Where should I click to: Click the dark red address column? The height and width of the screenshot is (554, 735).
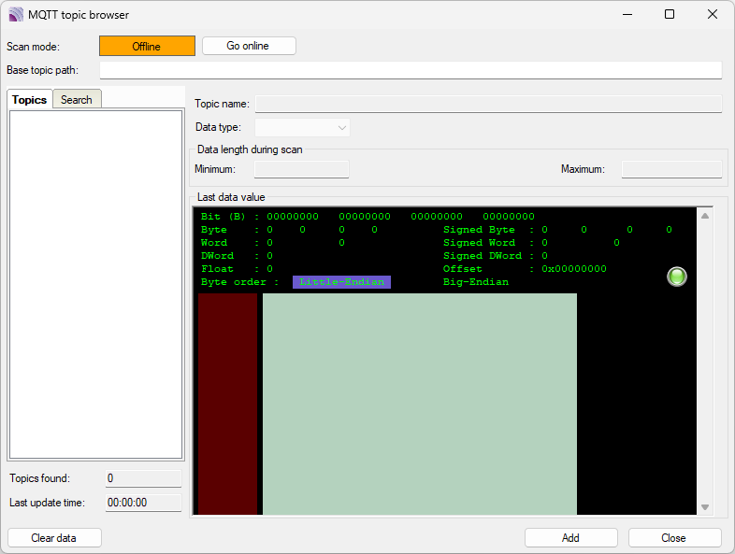pos(228,404)
